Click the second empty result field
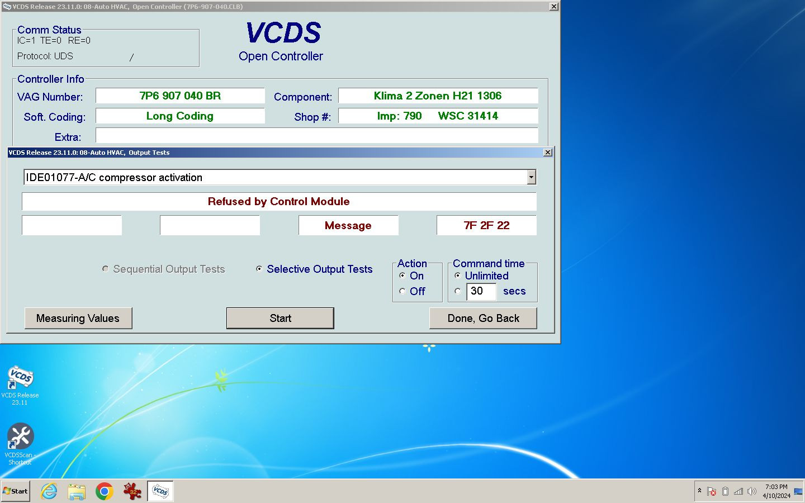 (210, 225)
